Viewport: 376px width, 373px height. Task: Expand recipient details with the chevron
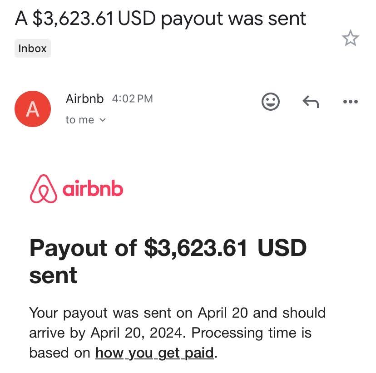pyautogui.click(x=102, y=120)
